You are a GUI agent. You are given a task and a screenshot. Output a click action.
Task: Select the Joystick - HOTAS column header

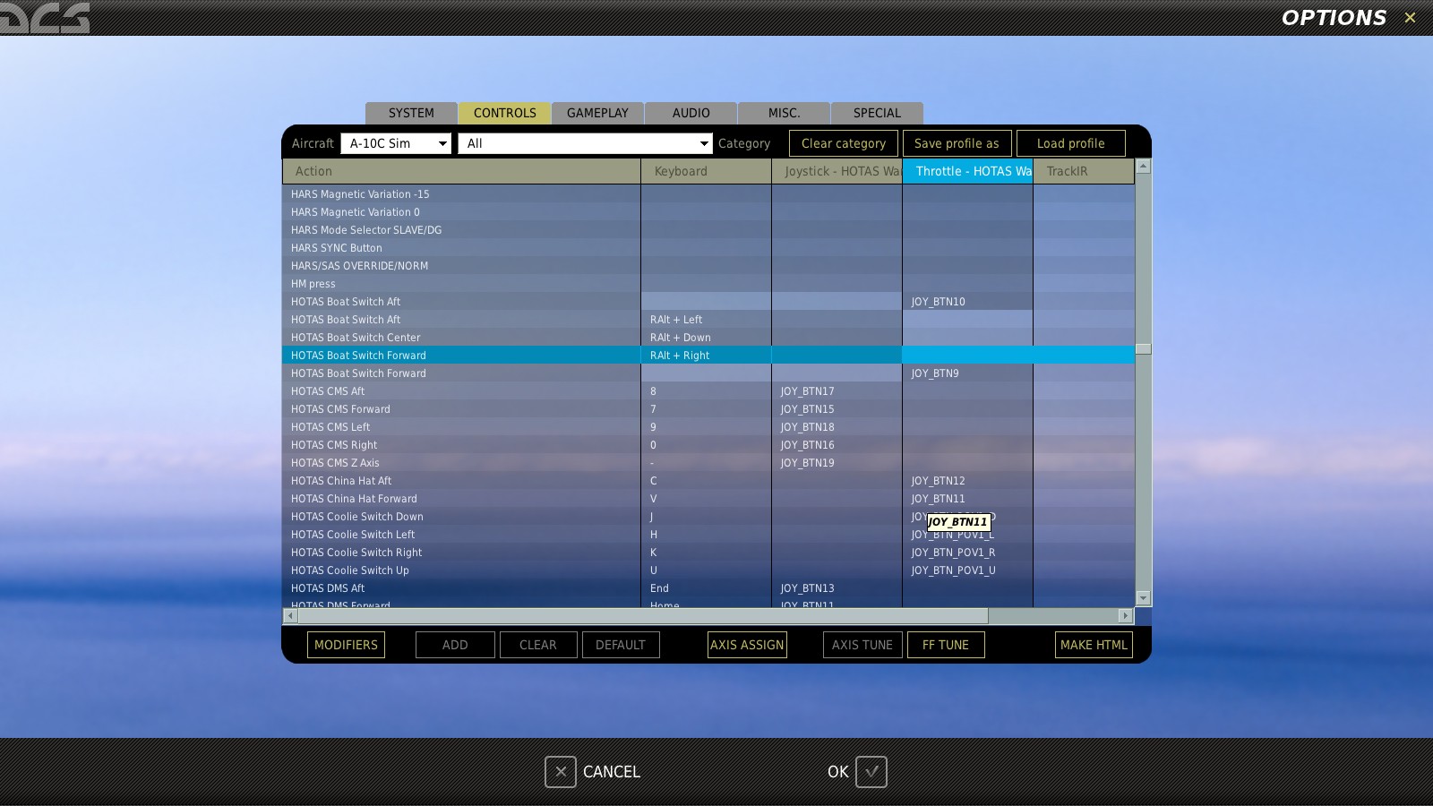pyautogui.click(x=837, y=171)
